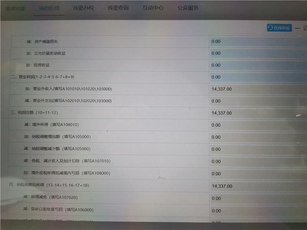Switch to the 我的信息 tab

[48, 8]
